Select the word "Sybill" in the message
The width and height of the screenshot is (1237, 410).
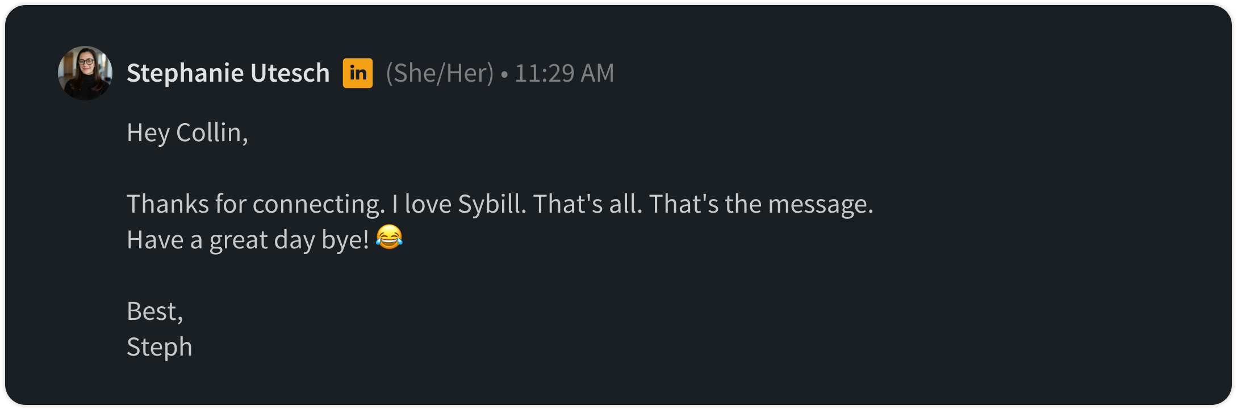[490, 204]
